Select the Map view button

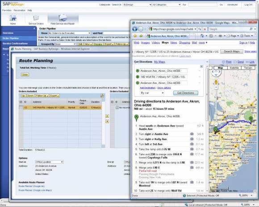point(220,68)
